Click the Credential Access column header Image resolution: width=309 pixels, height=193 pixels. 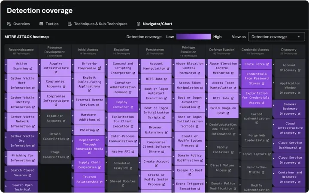(x=255, y=51)
